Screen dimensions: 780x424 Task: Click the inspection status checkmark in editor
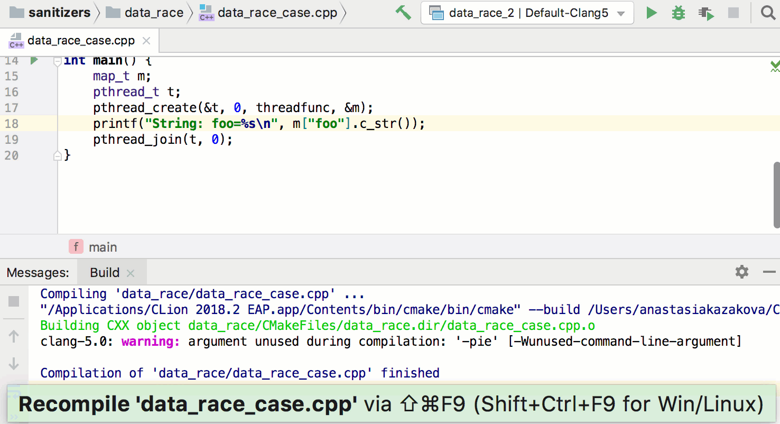tap(775, 66)
